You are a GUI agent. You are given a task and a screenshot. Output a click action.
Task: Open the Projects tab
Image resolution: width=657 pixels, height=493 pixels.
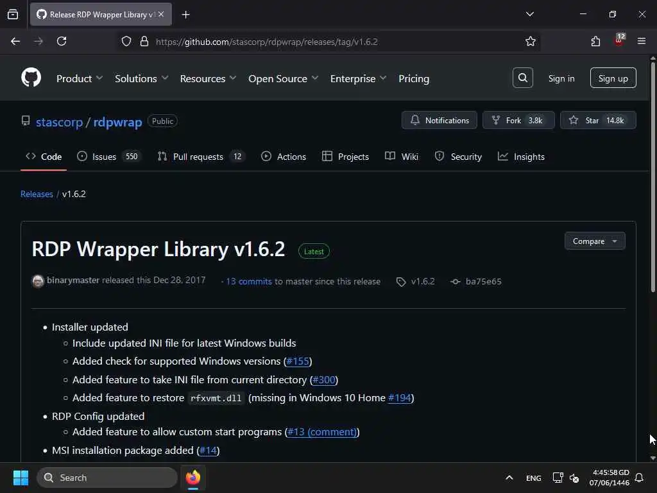click(345, 157)
